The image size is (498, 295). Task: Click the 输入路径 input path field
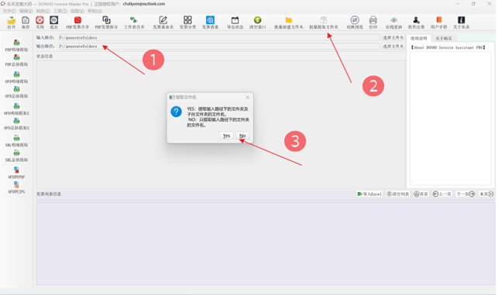[x=219, y=37]
